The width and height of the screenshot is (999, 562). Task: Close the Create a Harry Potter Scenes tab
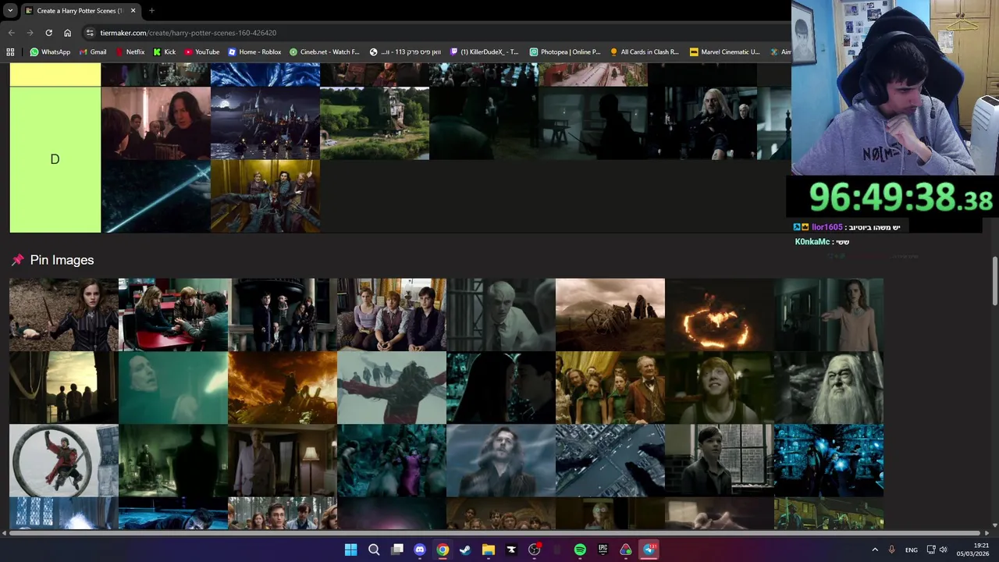133,11
